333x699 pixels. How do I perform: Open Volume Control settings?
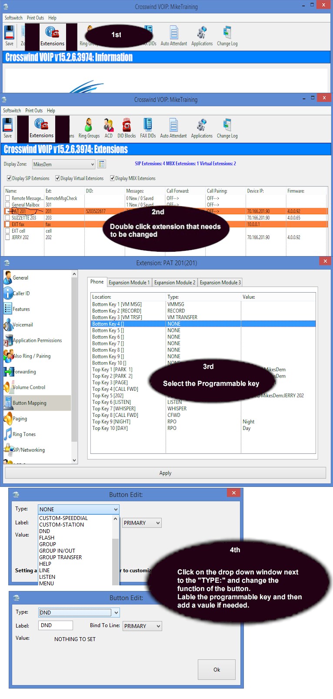[x=29, y=387]
